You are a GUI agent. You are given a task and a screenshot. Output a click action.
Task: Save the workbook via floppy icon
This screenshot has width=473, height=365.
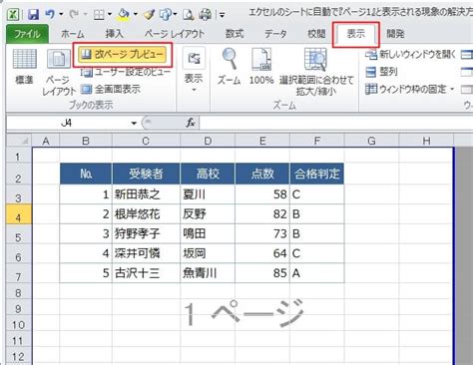(33, 14)
